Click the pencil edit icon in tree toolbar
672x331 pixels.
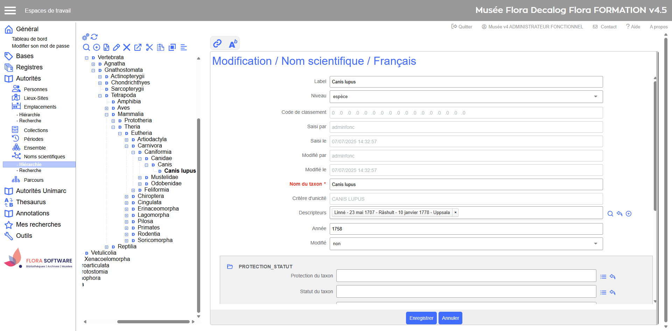click(x=117, y=47)
